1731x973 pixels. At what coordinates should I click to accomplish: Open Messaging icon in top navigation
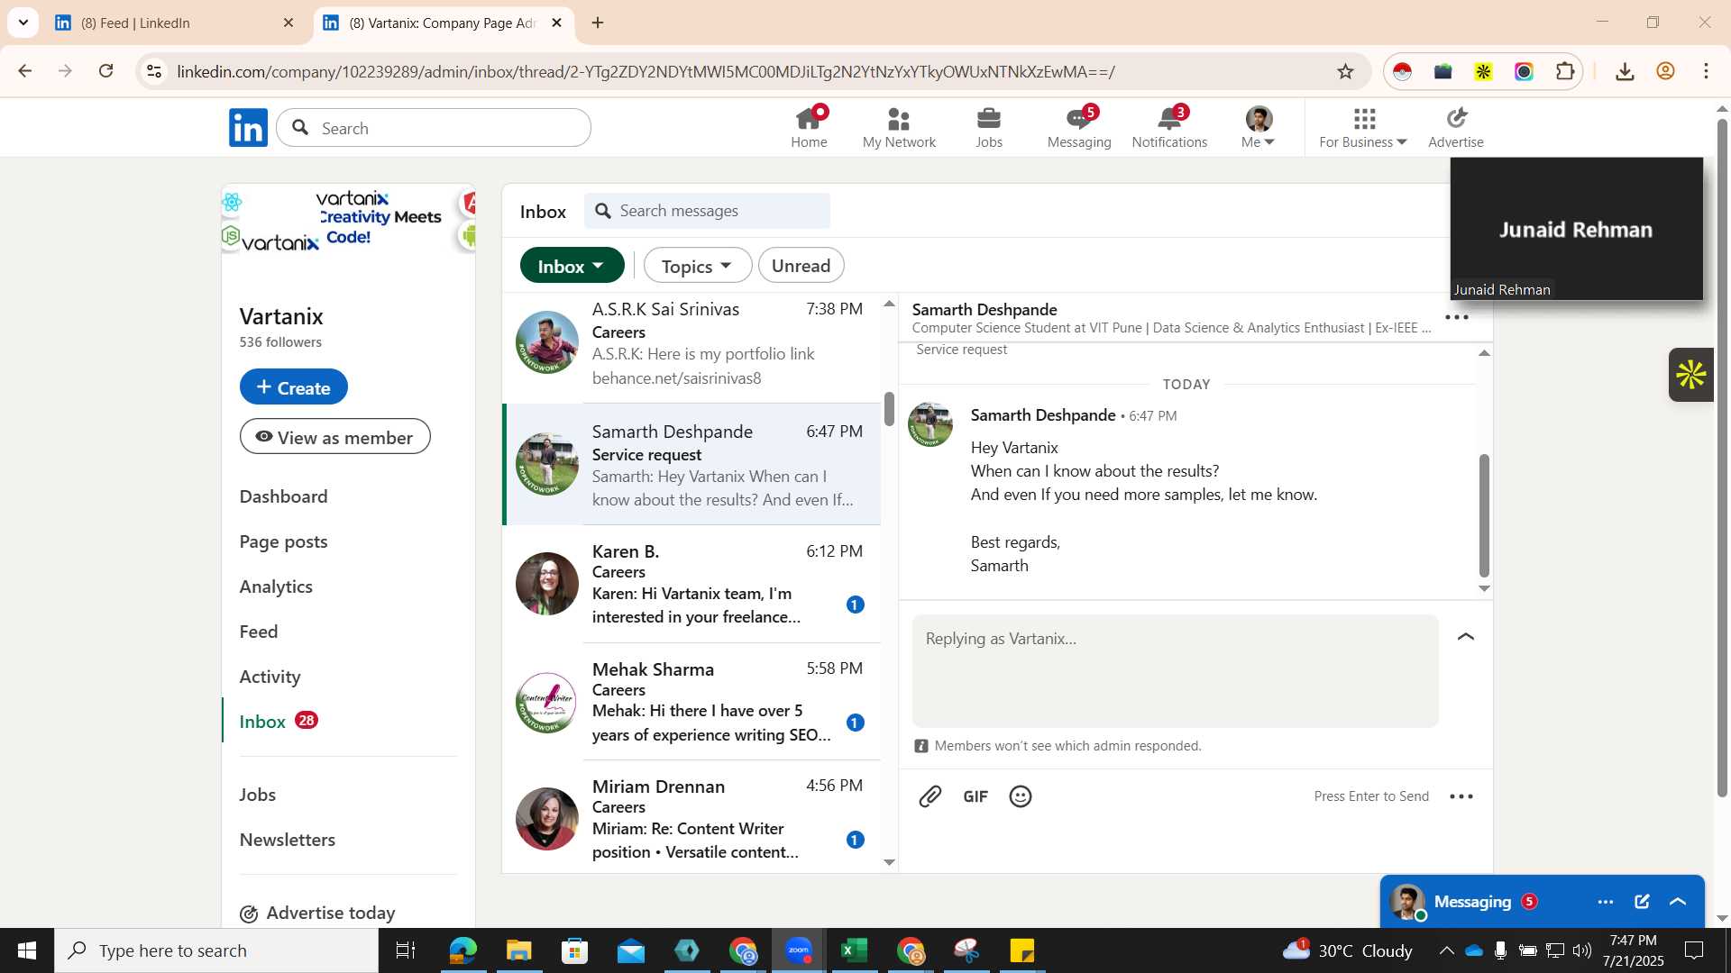click(1079, 127)
